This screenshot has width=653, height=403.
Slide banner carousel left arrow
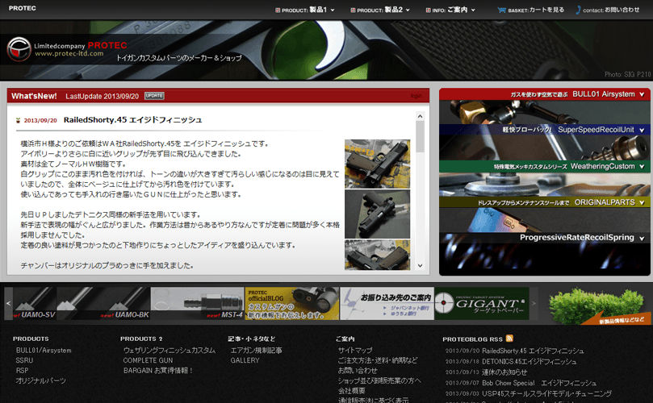pos(8,304)
